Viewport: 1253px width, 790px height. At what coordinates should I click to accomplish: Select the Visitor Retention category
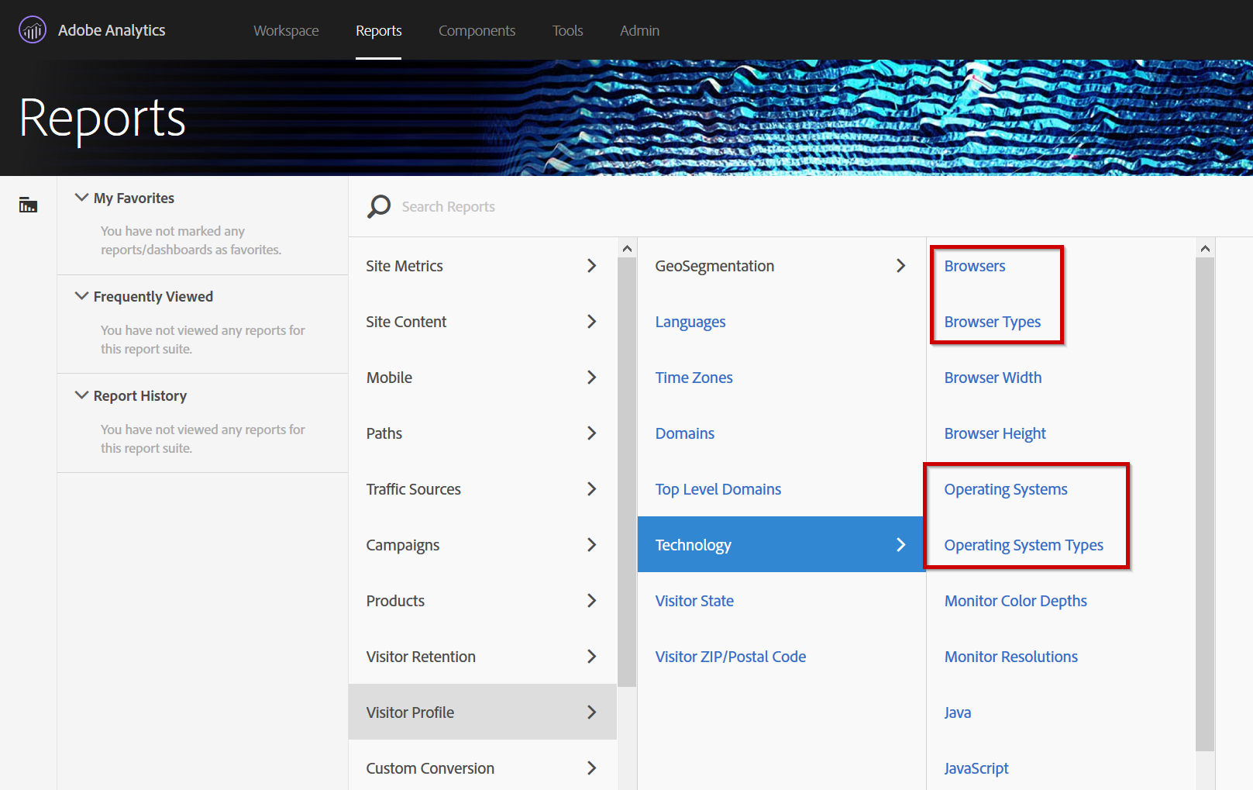(483, 657)
